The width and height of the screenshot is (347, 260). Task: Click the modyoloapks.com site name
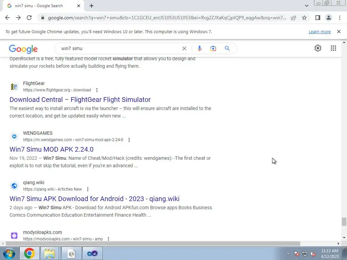click(42, 232)
